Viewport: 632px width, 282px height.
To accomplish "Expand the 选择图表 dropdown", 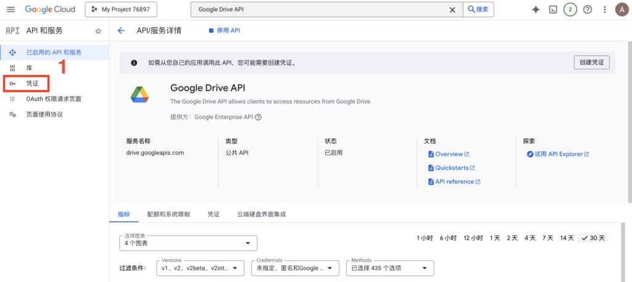I will [x=188, y=243].
